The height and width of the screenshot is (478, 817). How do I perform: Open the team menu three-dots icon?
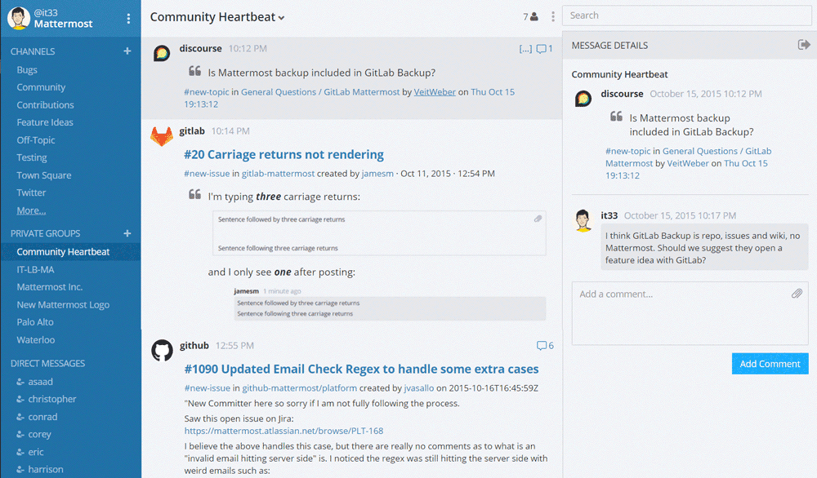click(x=129, y=19)
